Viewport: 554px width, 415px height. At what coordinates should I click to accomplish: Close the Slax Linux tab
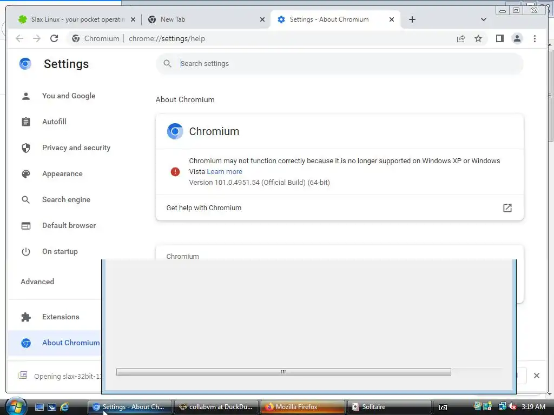(133, 19)
